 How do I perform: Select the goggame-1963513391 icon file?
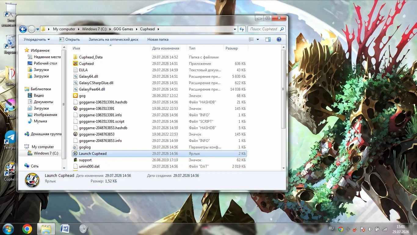tap(75, 109)
